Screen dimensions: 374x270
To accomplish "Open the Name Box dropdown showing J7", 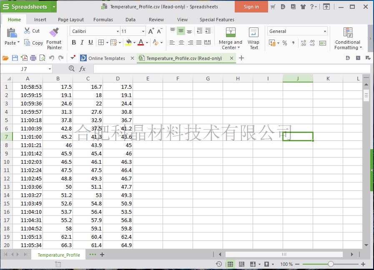I will pyautogui.click(x=50, y=69).
